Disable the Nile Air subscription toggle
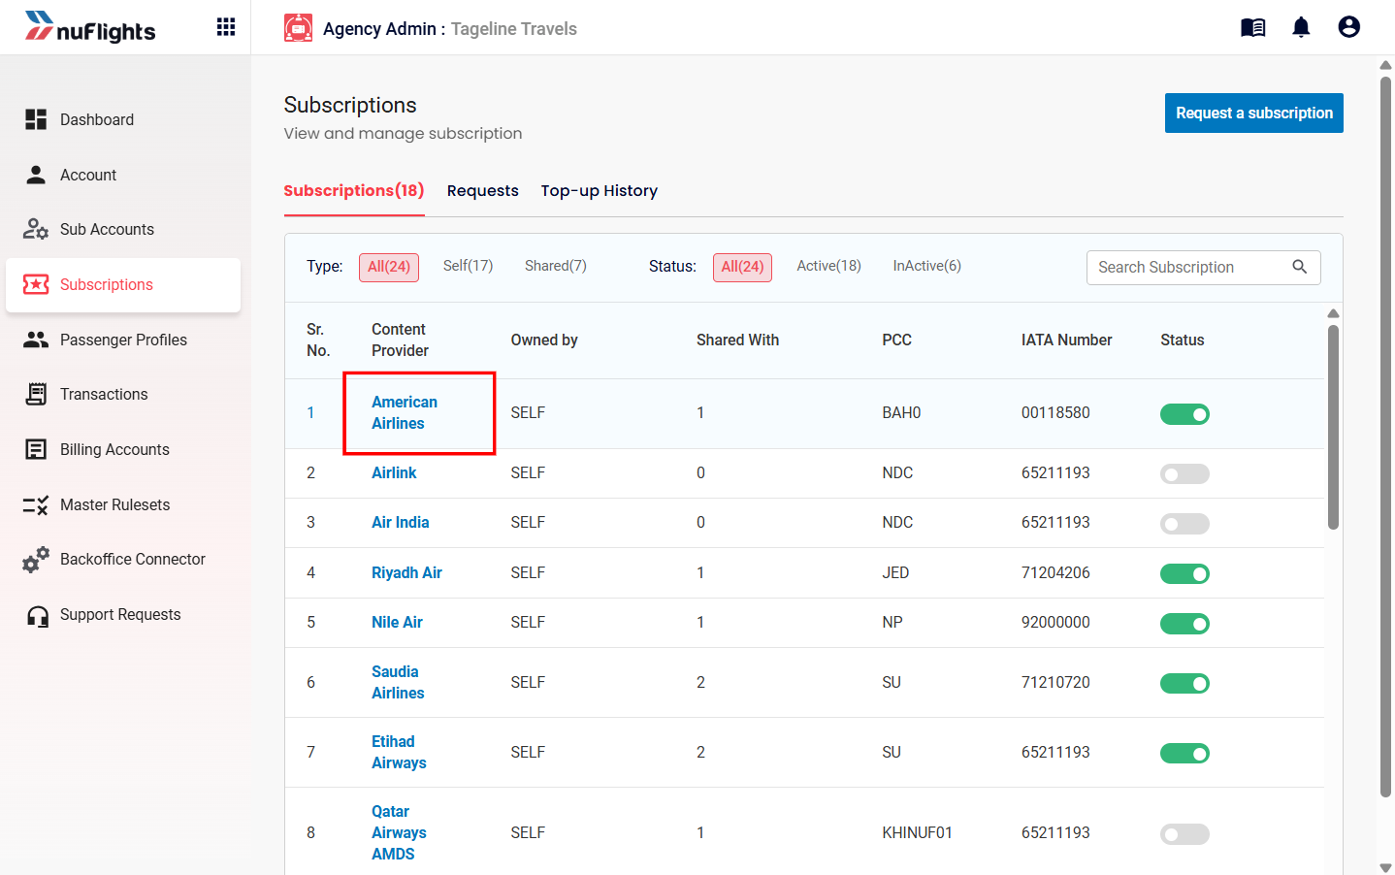The image size is (1395, 875). [1184, 624]
